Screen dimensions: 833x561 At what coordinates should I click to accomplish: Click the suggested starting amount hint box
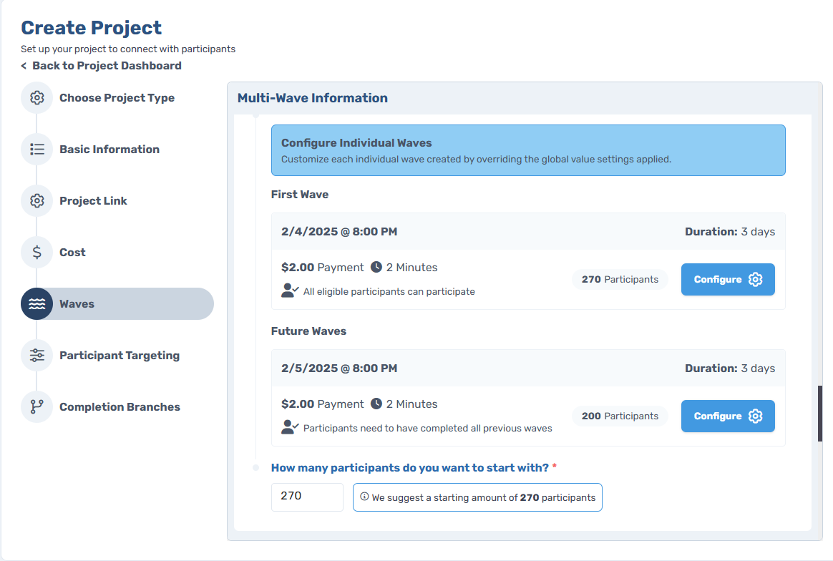[477, 497]
